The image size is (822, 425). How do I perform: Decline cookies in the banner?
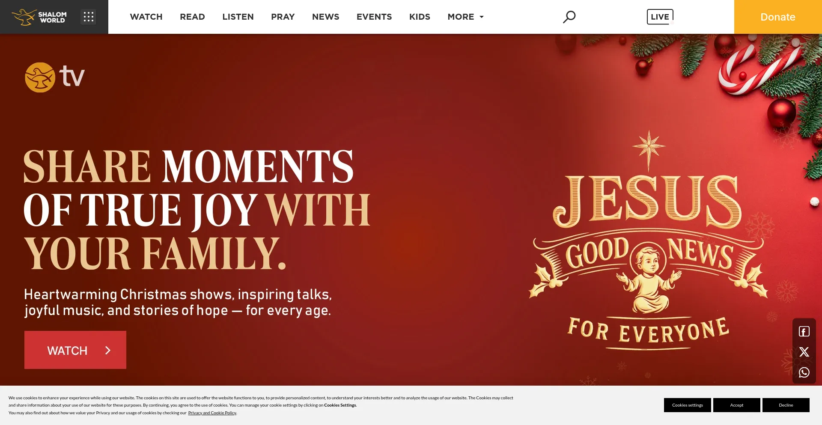786,405
